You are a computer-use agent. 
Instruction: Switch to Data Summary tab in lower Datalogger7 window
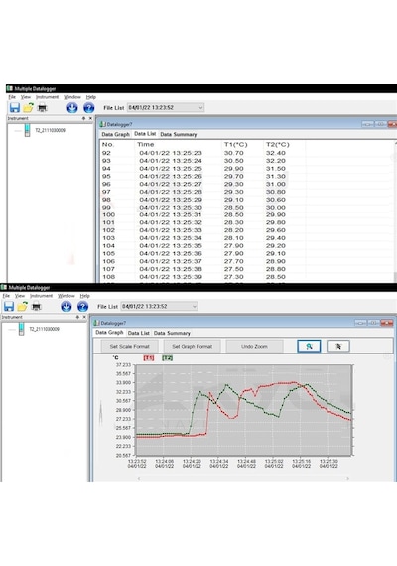(x=172, y=333)
